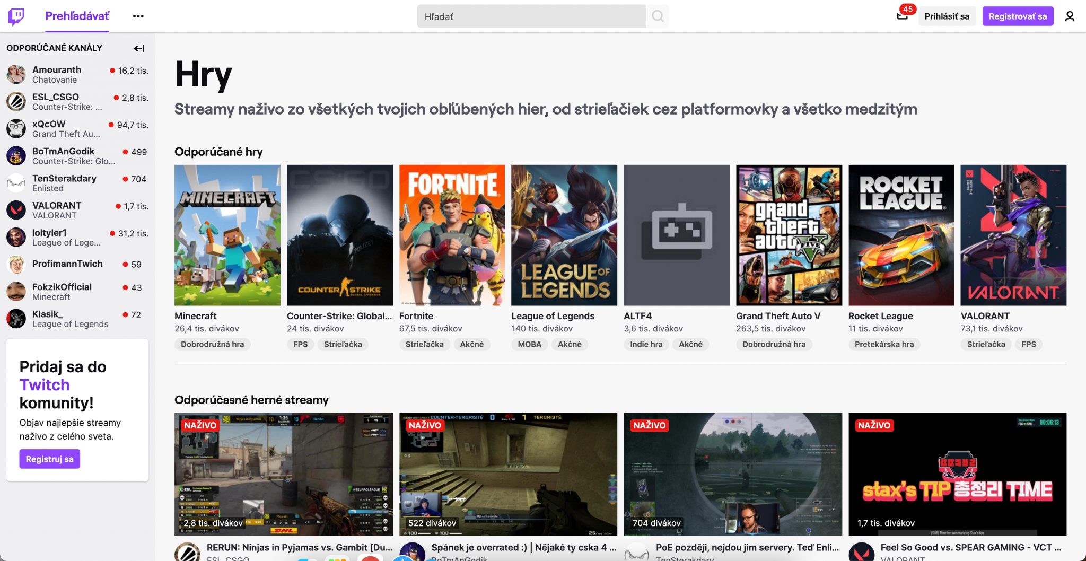Screen dimensions: 1086x561
Task: Click the Pretekárska hra tag
Action: [x=884, y=344]
